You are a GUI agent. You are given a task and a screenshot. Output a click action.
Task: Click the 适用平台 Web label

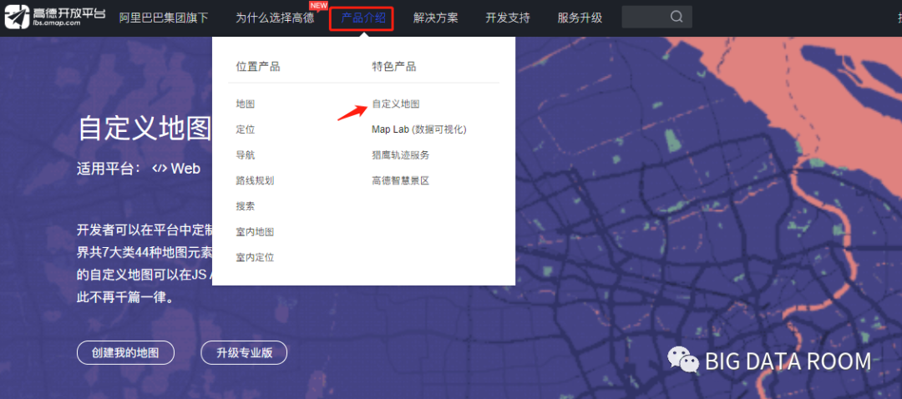click(x=139, y=169)
